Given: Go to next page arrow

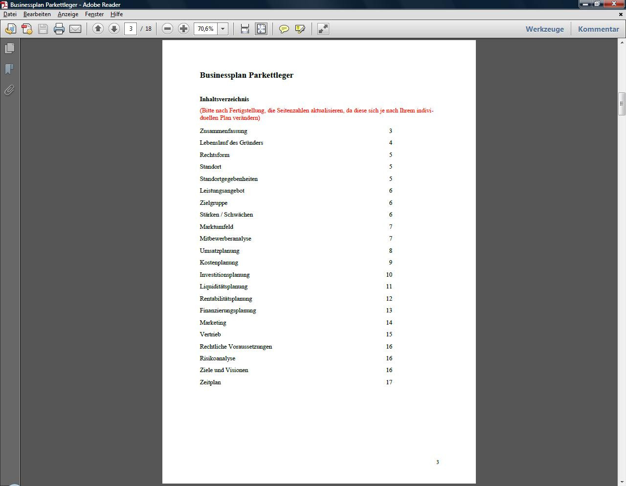Looking at the screenshot, I should pos(114,29).
